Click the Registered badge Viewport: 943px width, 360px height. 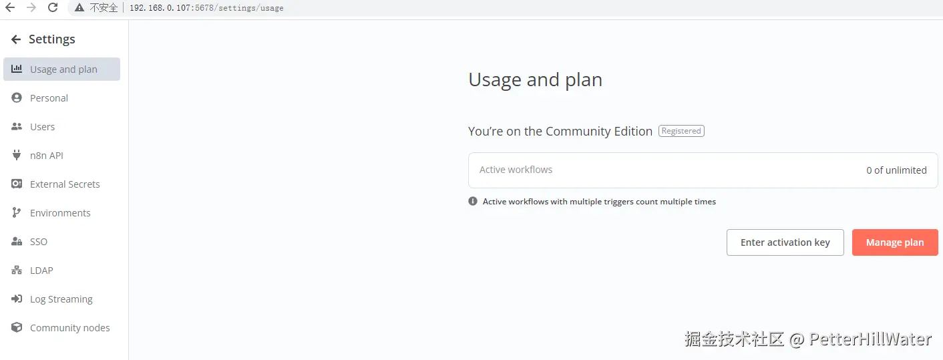(681, 131)
